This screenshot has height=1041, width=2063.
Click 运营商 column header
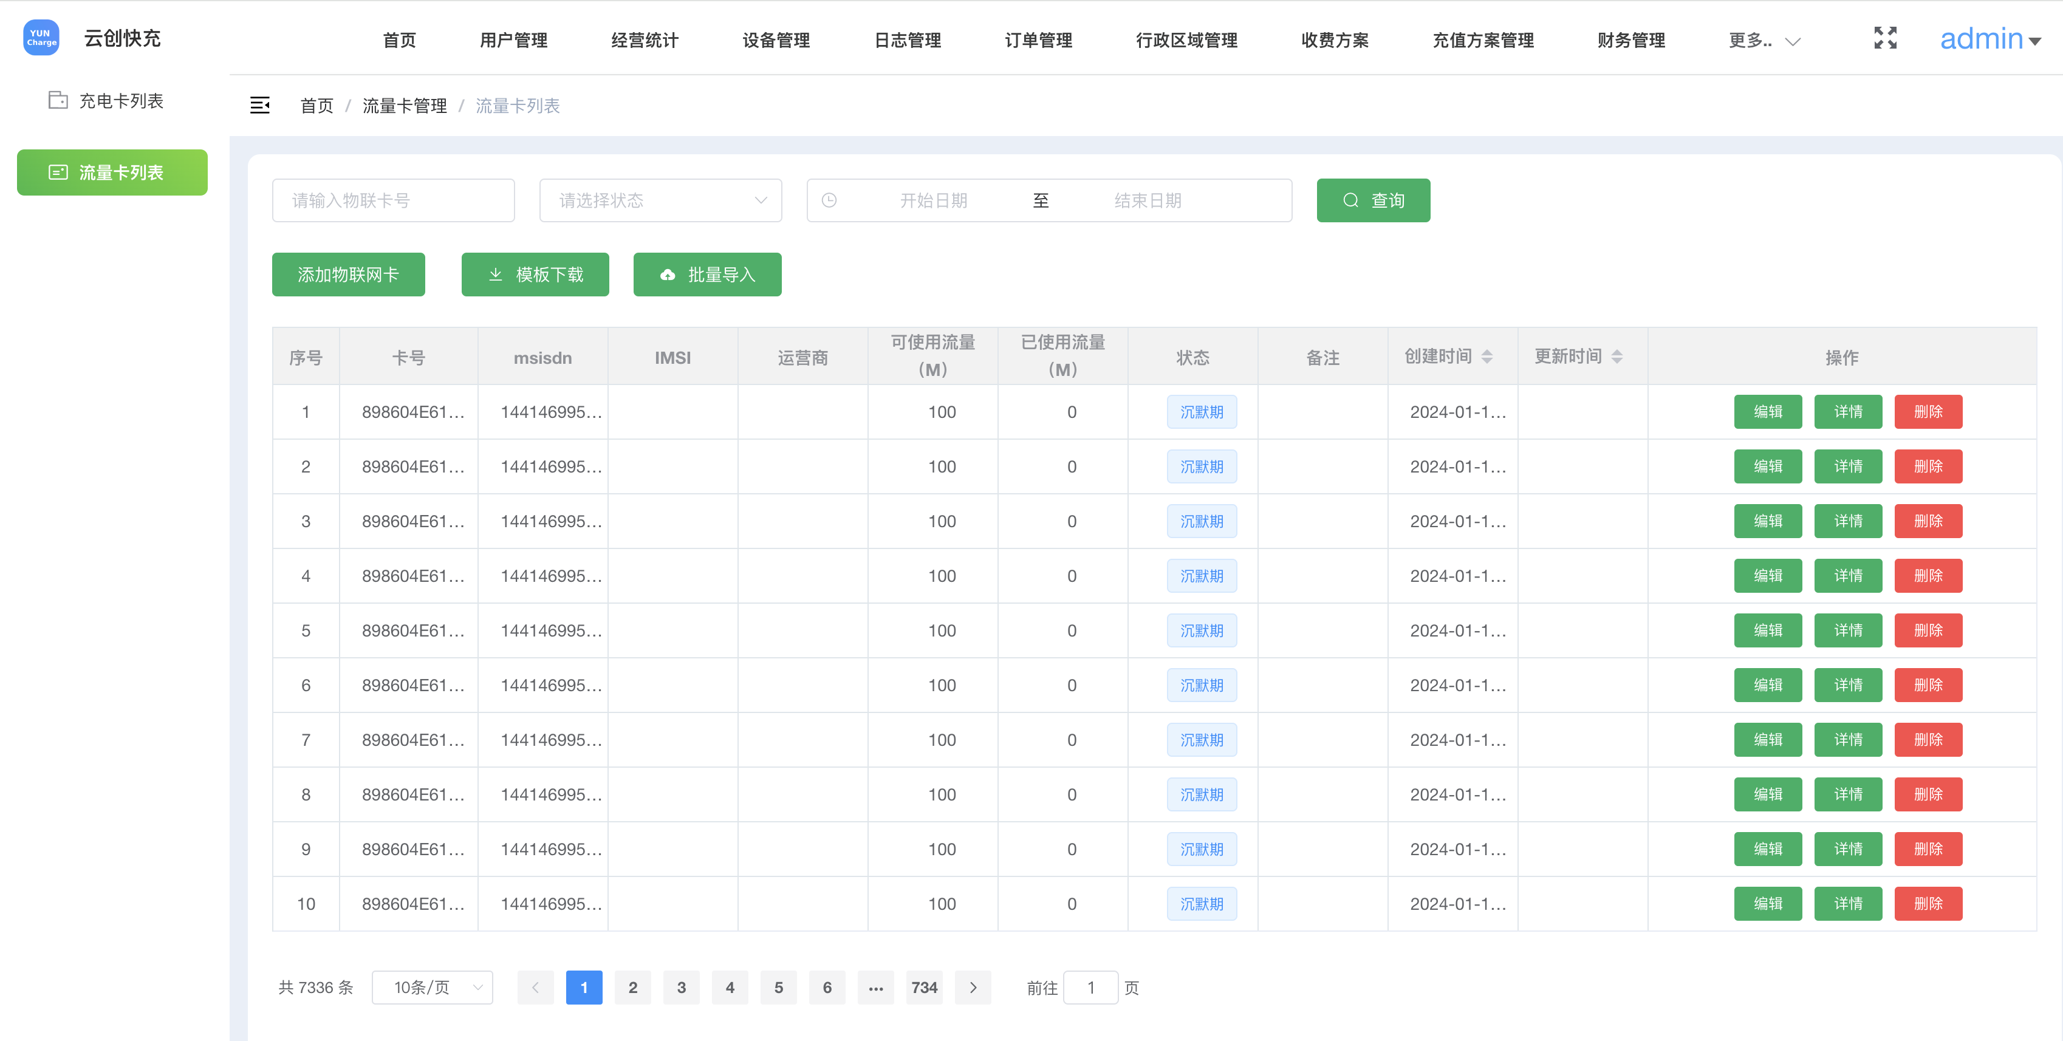(x=802, y=357)
